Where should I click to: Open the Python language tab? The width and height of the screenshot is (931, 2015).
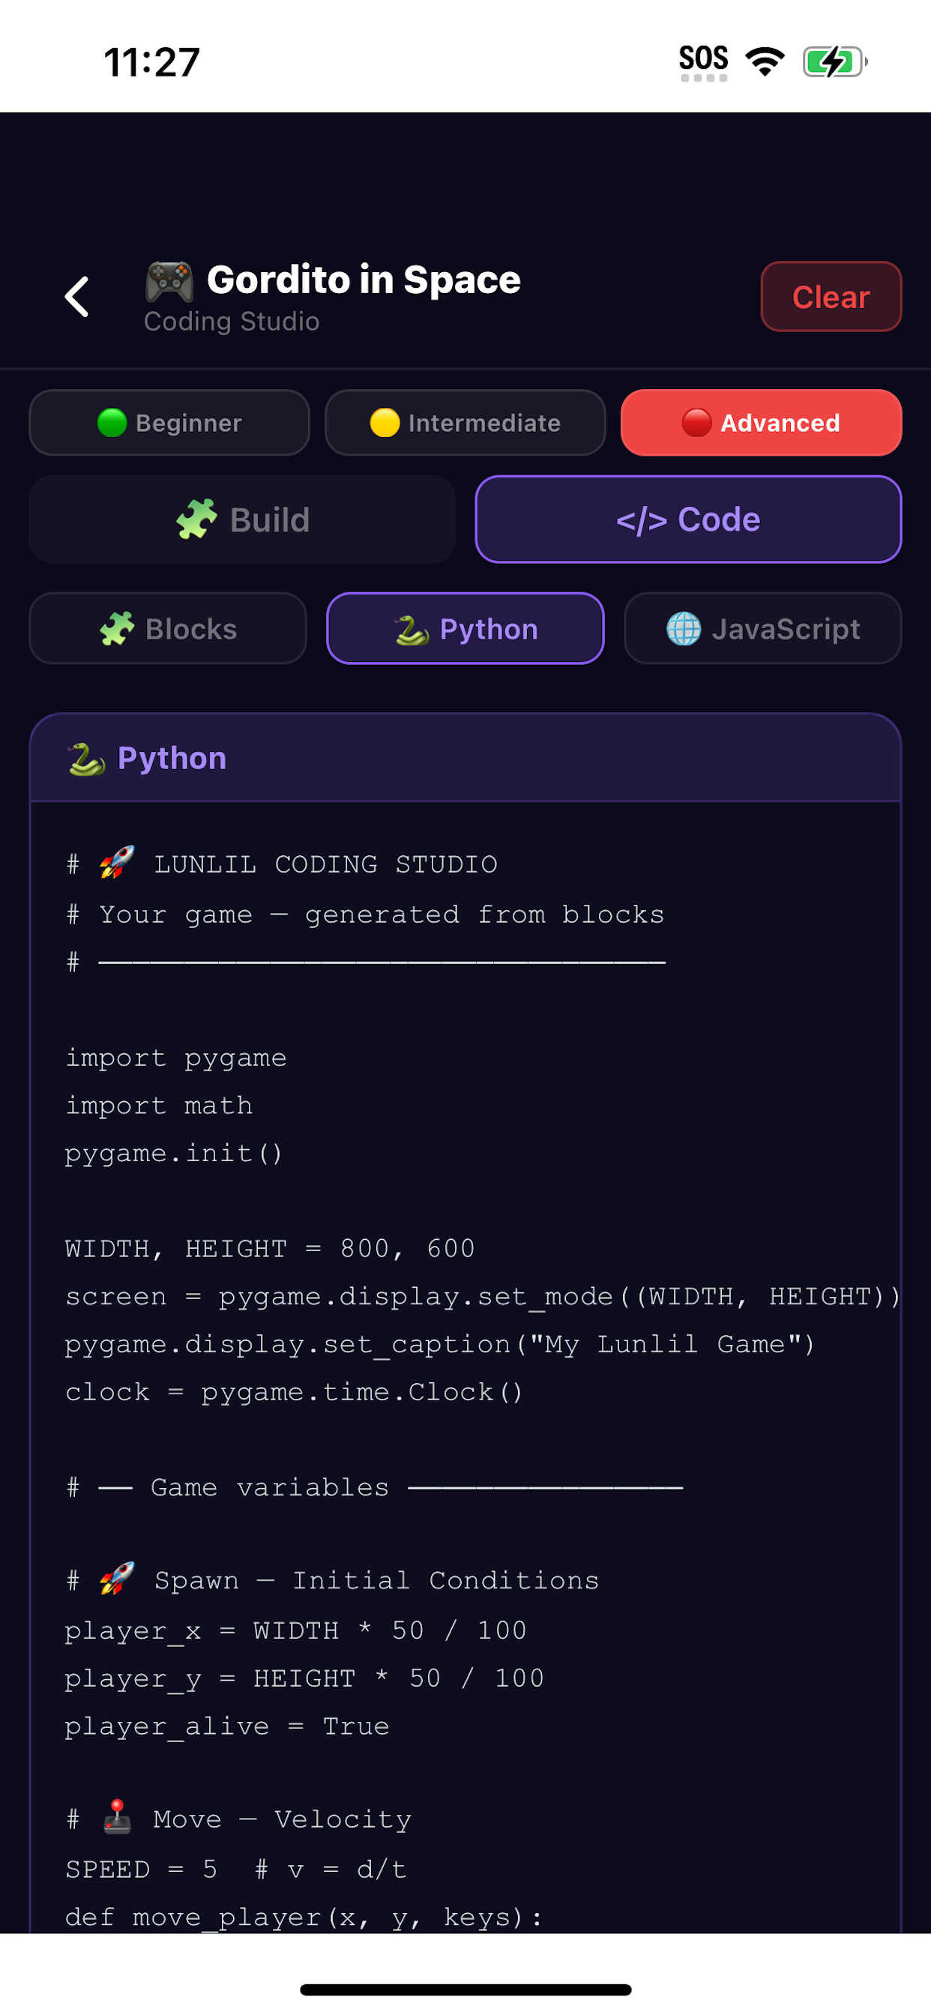pyautogui.click(x=465, y=628)
